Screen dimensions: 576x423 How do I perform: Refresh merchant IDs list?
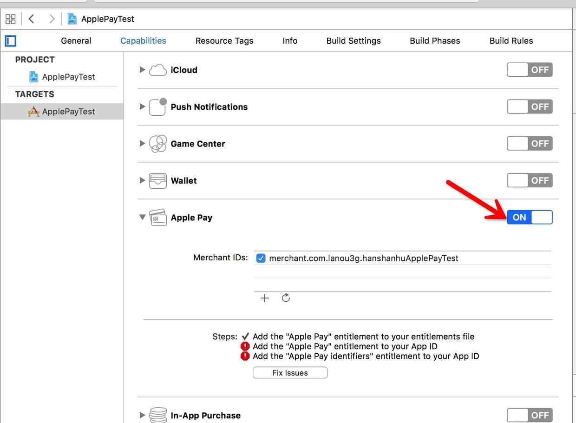[x=286, y=297]
